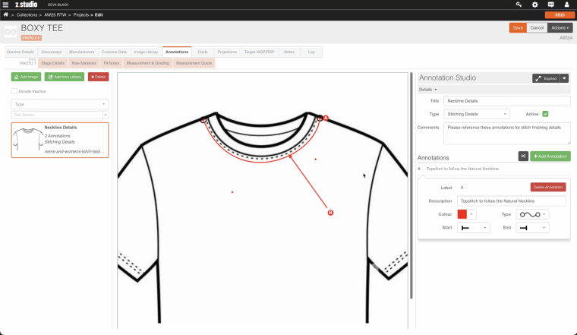This screenshot has height=335, width=577.
Task: Click the red colour swatch
Action: (x=462, y=214)
